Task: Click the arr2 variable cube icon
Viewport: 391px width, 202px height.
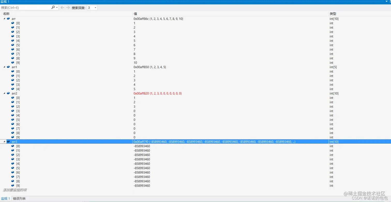Action: [x=8, y=93]
